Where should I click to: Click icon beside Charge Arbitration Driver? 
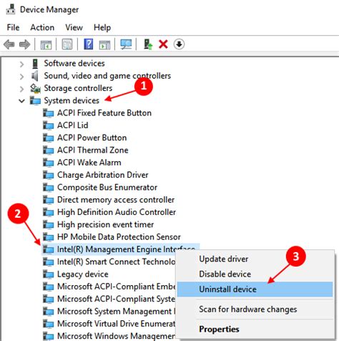tap(49, 176)
